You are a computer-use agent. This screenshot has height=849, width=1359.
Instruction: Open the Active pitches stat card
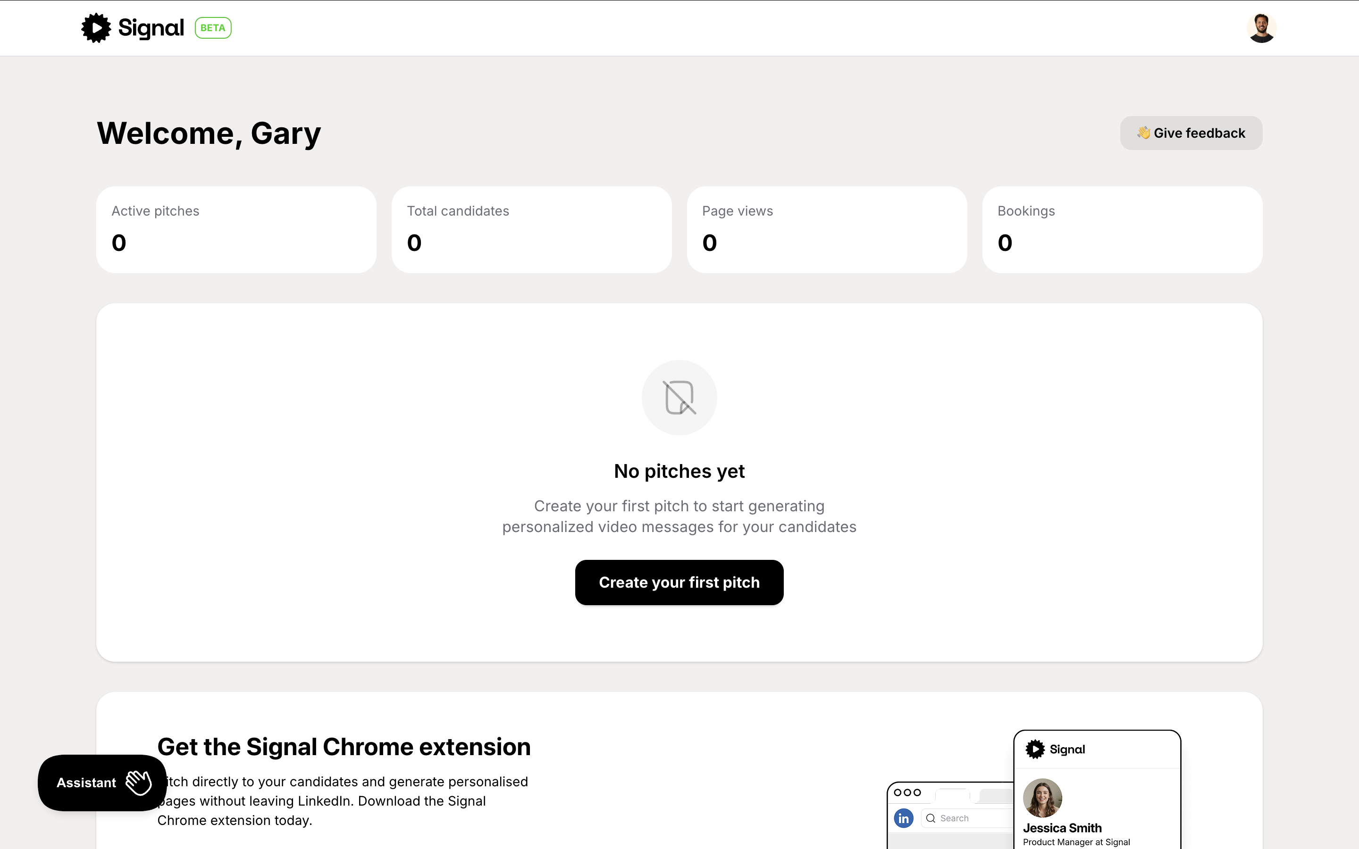(236, 230)
